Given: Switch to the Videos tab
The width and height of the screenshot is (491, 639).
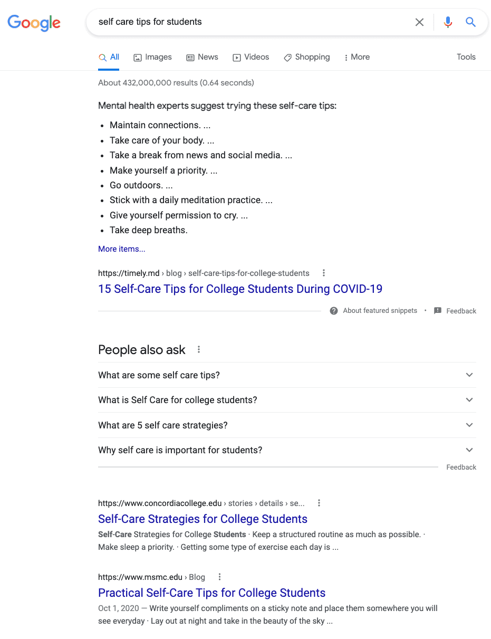Looking at the screenshot, I should coord(251,57).
